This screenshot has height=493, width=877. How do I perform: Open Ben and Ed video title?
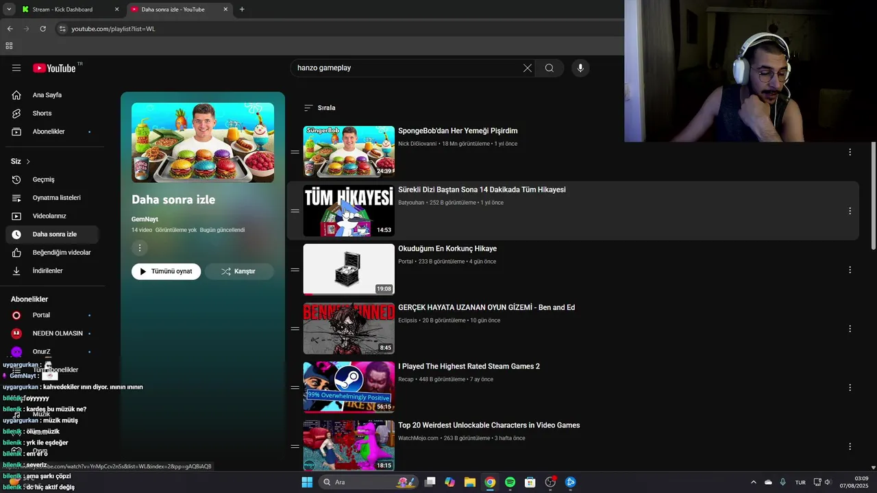click(x=486, y=307)
